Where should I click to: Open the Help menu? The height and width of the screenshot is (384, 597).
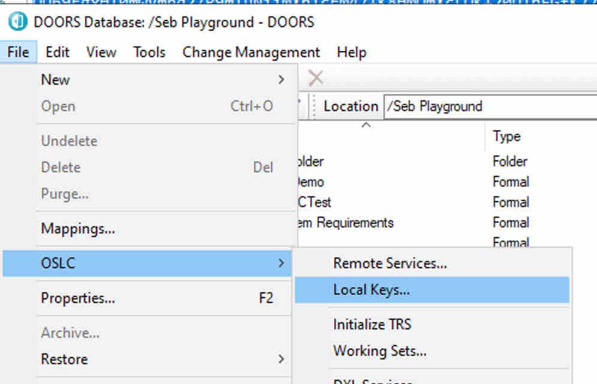[x=351, y=52]
